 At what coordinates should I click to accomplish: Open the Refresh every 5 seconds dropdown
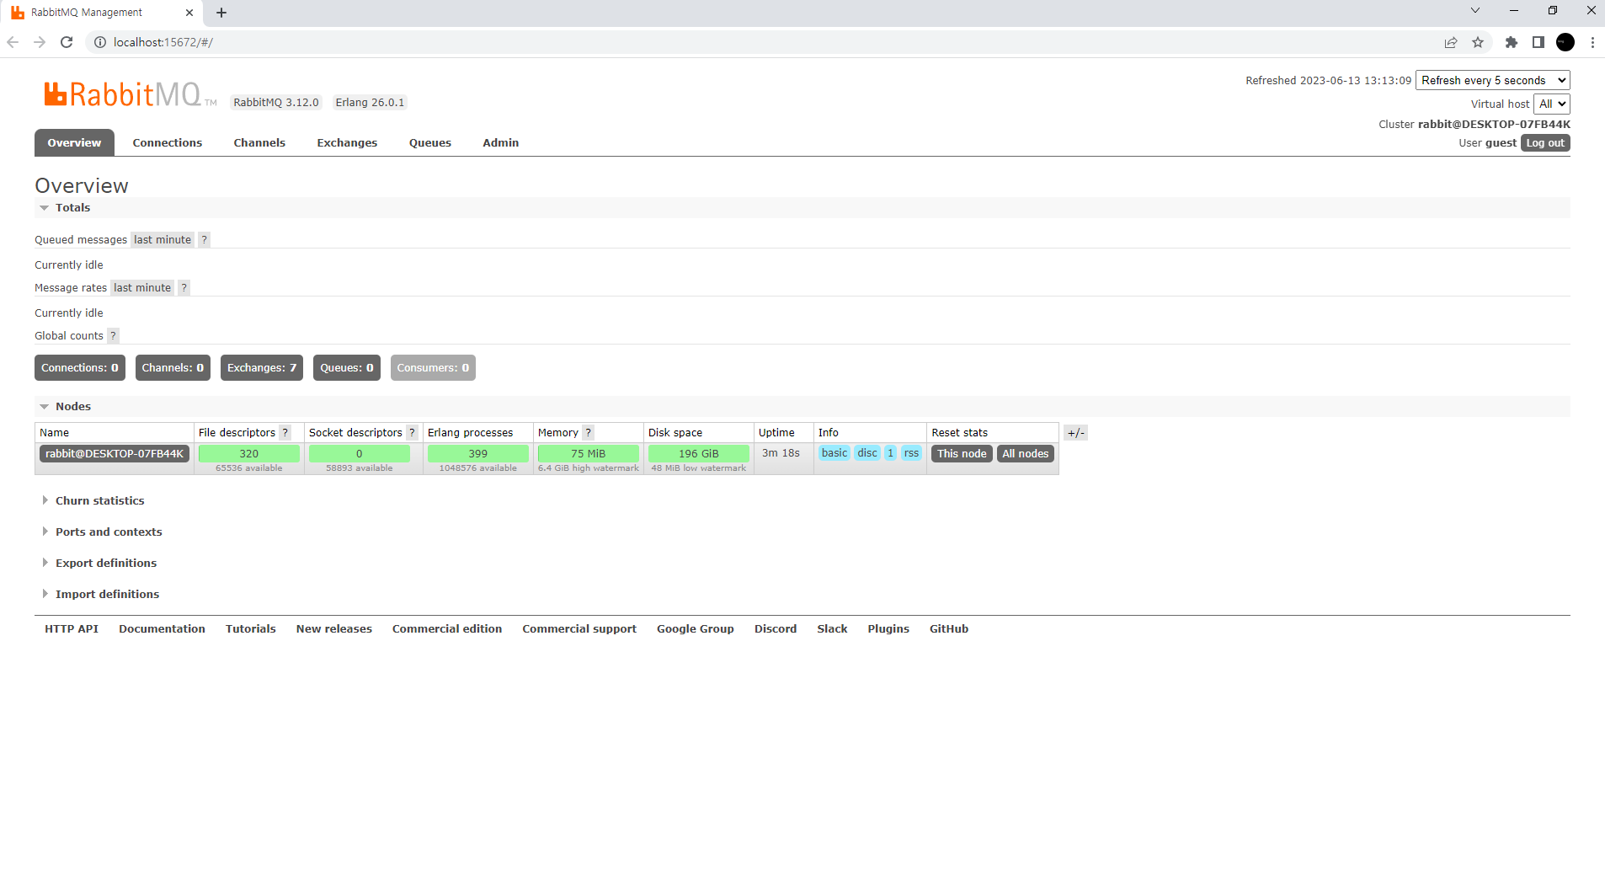pyautogui.click(x=1493, y=80)
